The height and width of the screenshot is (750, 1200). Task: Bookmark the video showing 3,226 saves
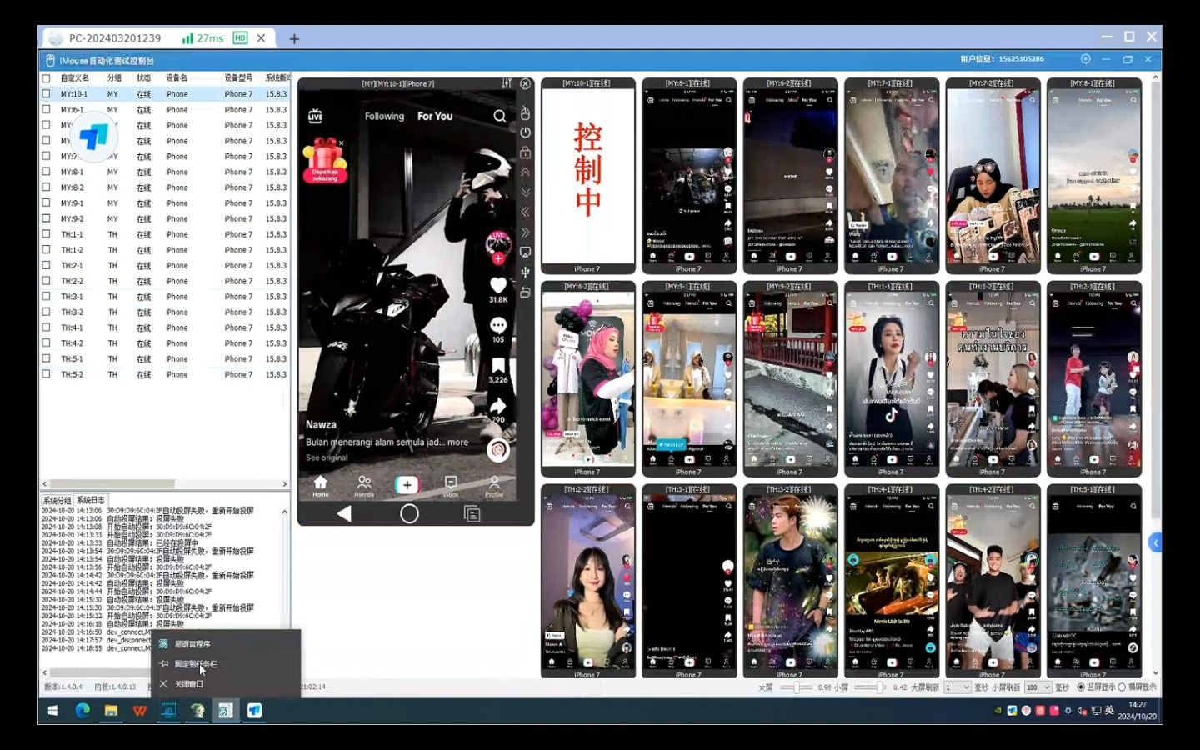[x=498, y=366]
